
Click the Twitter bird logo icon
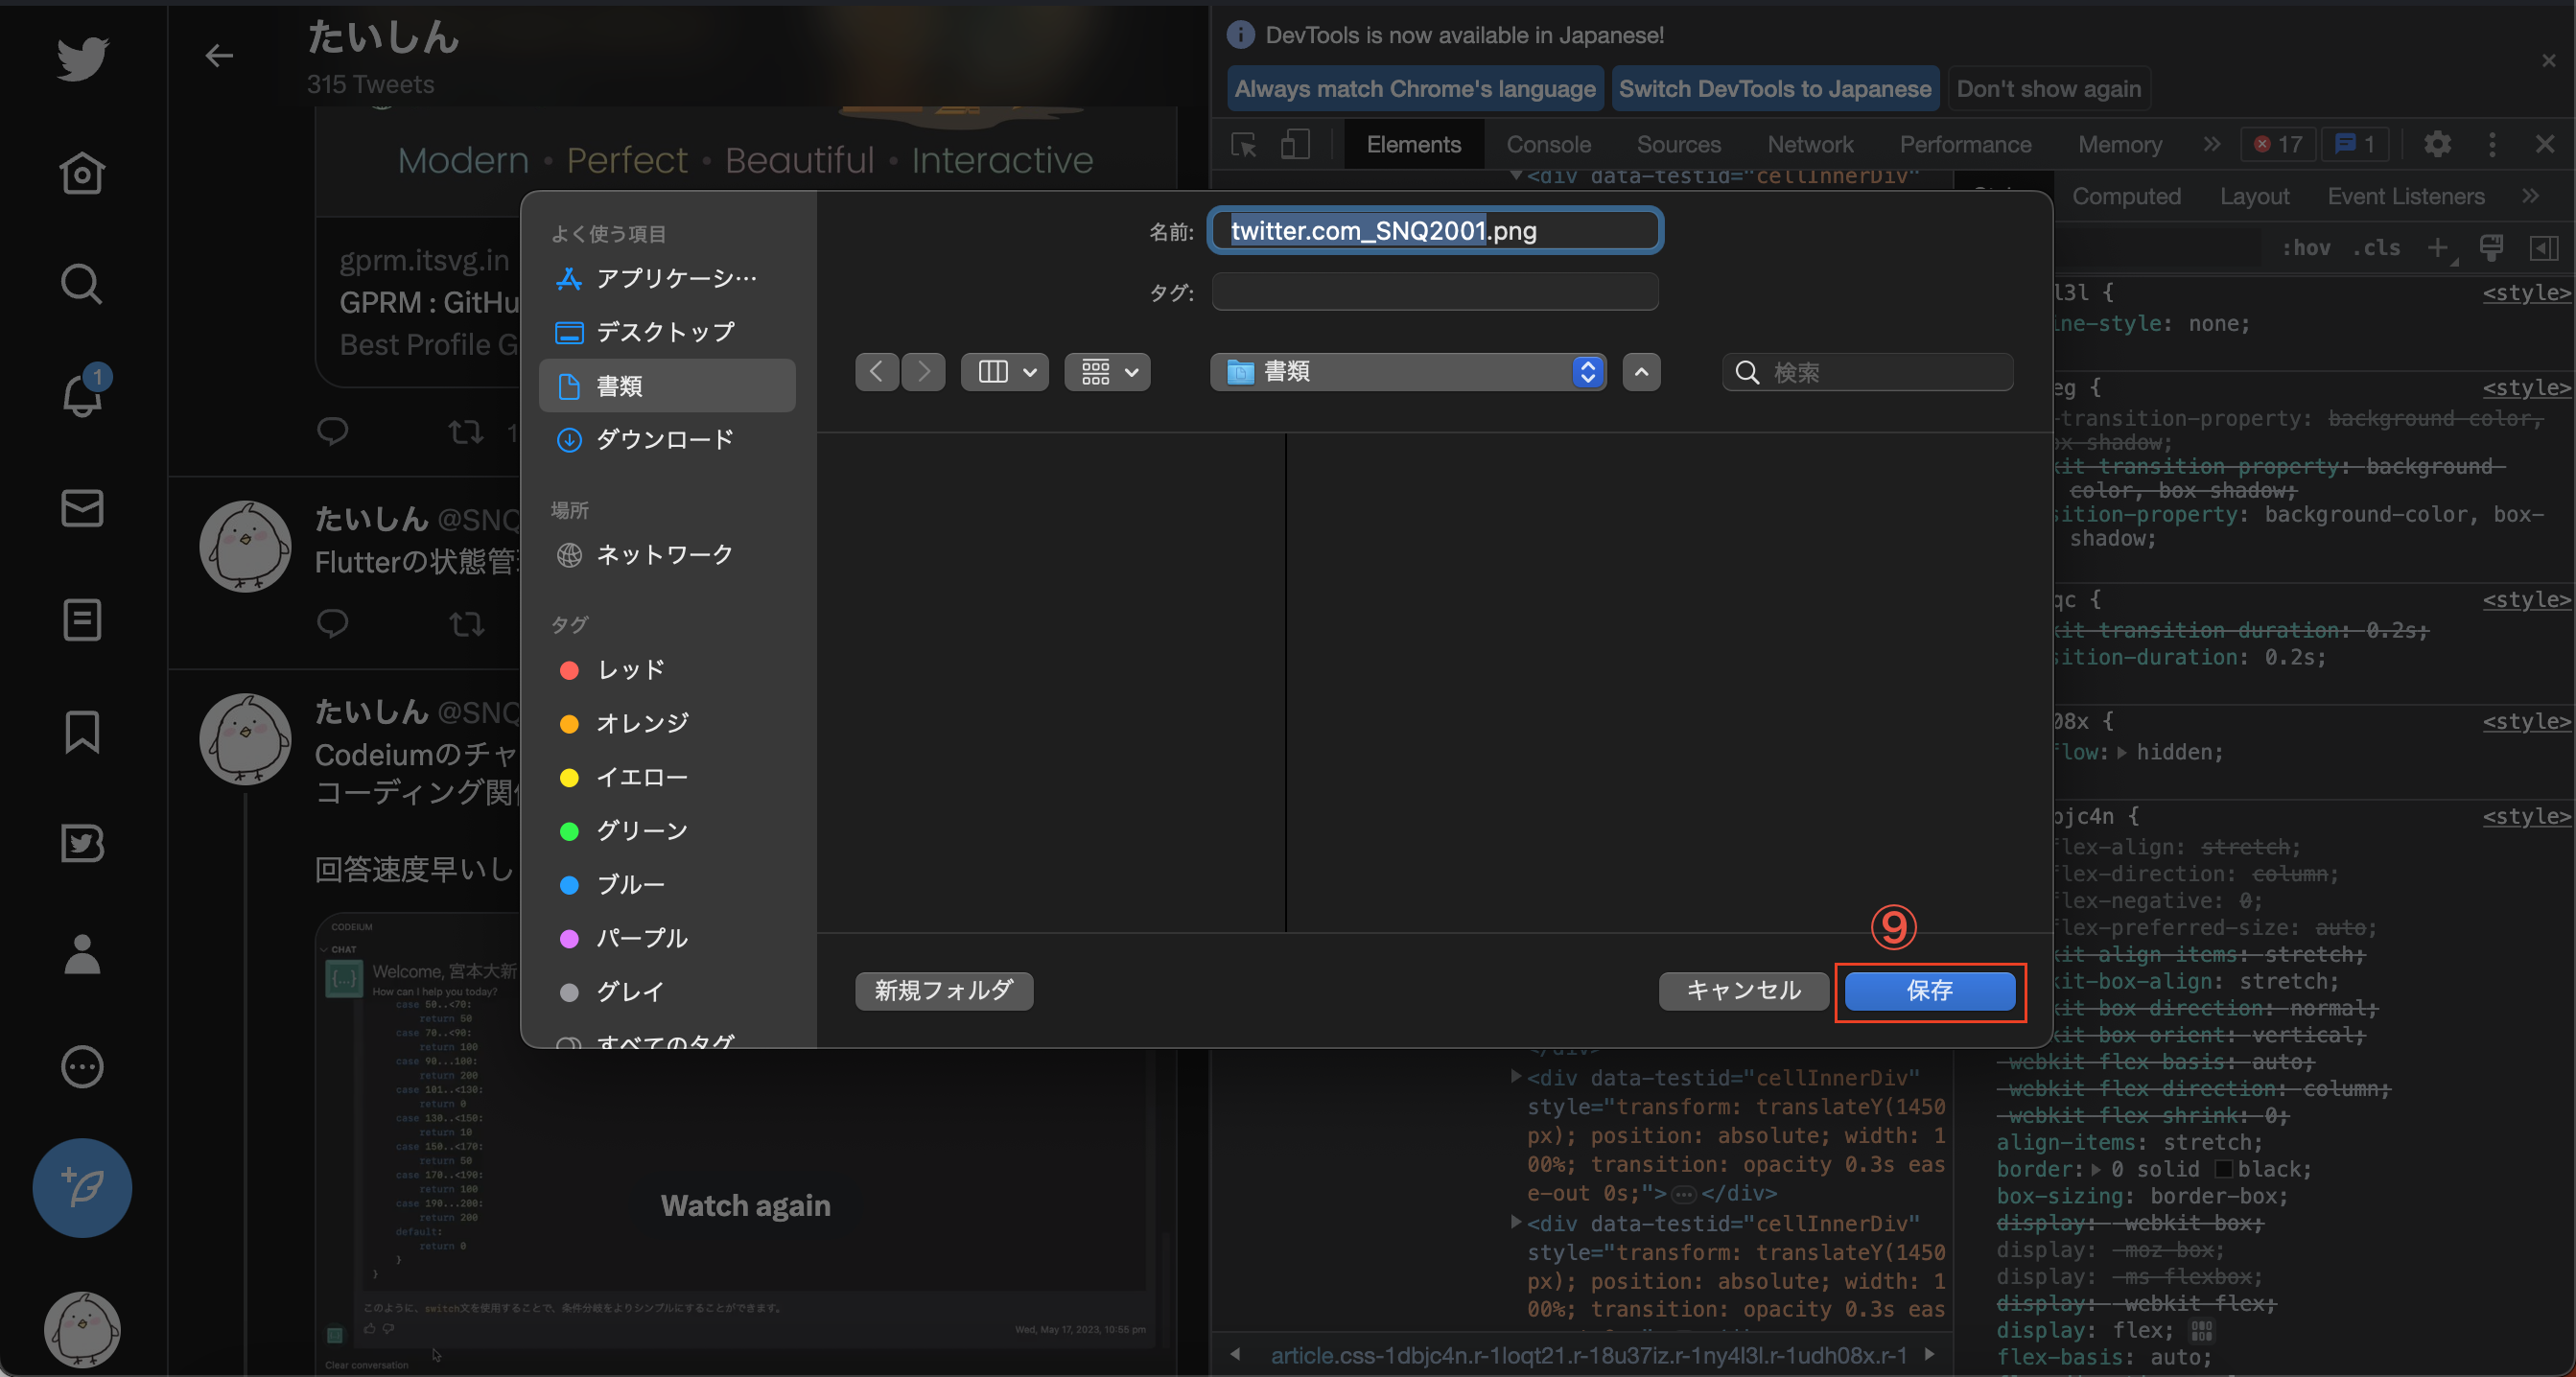coord(82,59)
